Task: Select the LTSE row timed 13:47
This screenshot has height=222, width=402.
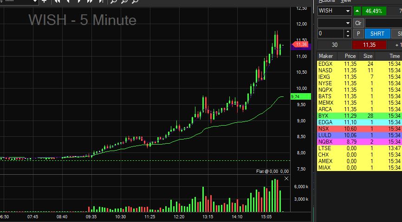Action: (359, 148)
